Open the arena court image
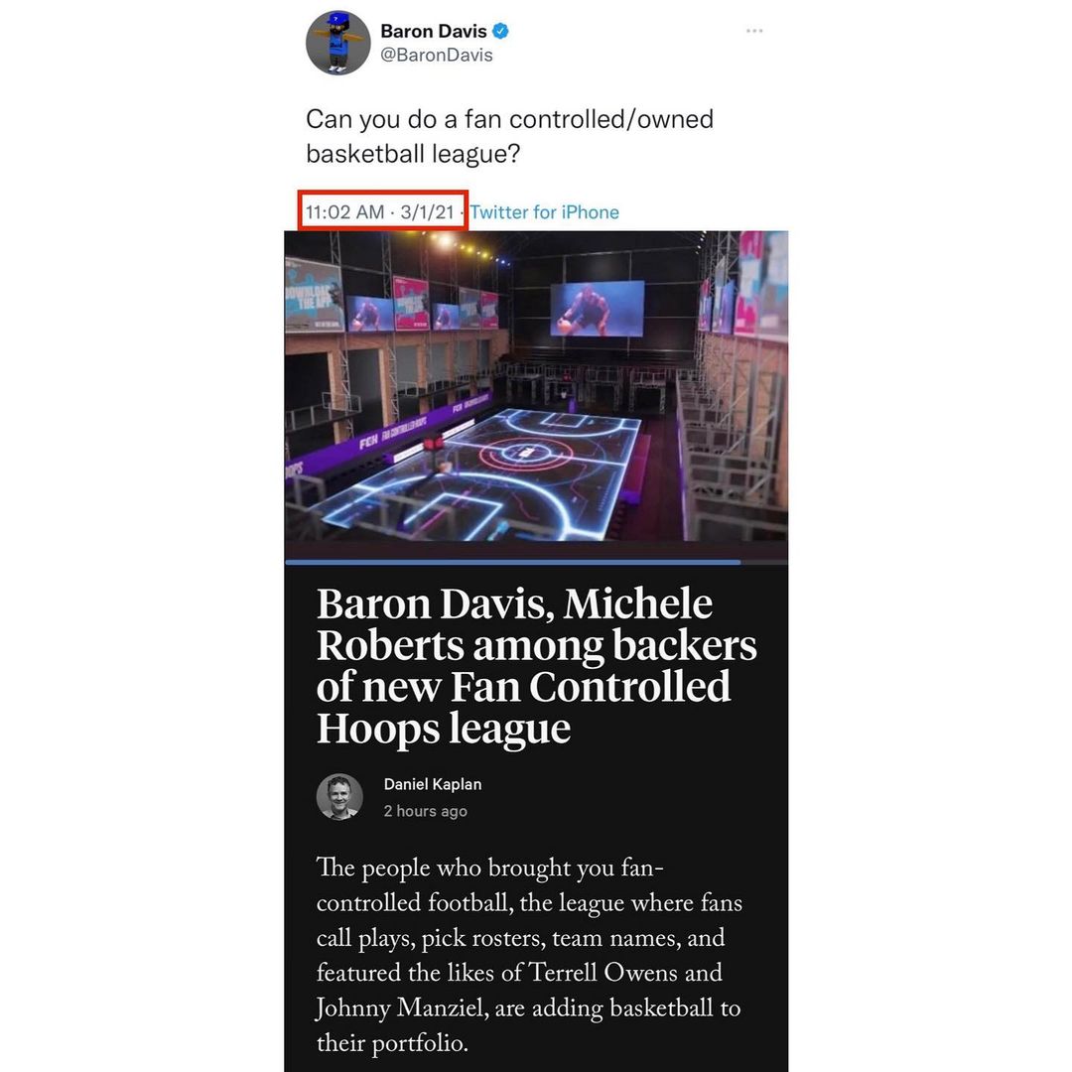The width and height of the screenshot is (1072, 1072). [536, 386]
